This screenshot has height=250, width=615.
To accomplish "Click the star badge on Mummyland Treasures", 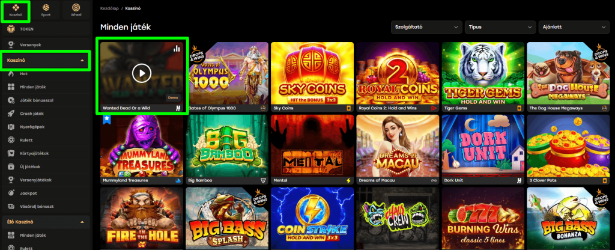I will click(106, 119).
